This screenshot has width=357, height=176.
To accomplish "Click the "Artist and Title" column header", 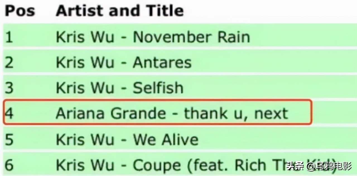I will 120,11.
